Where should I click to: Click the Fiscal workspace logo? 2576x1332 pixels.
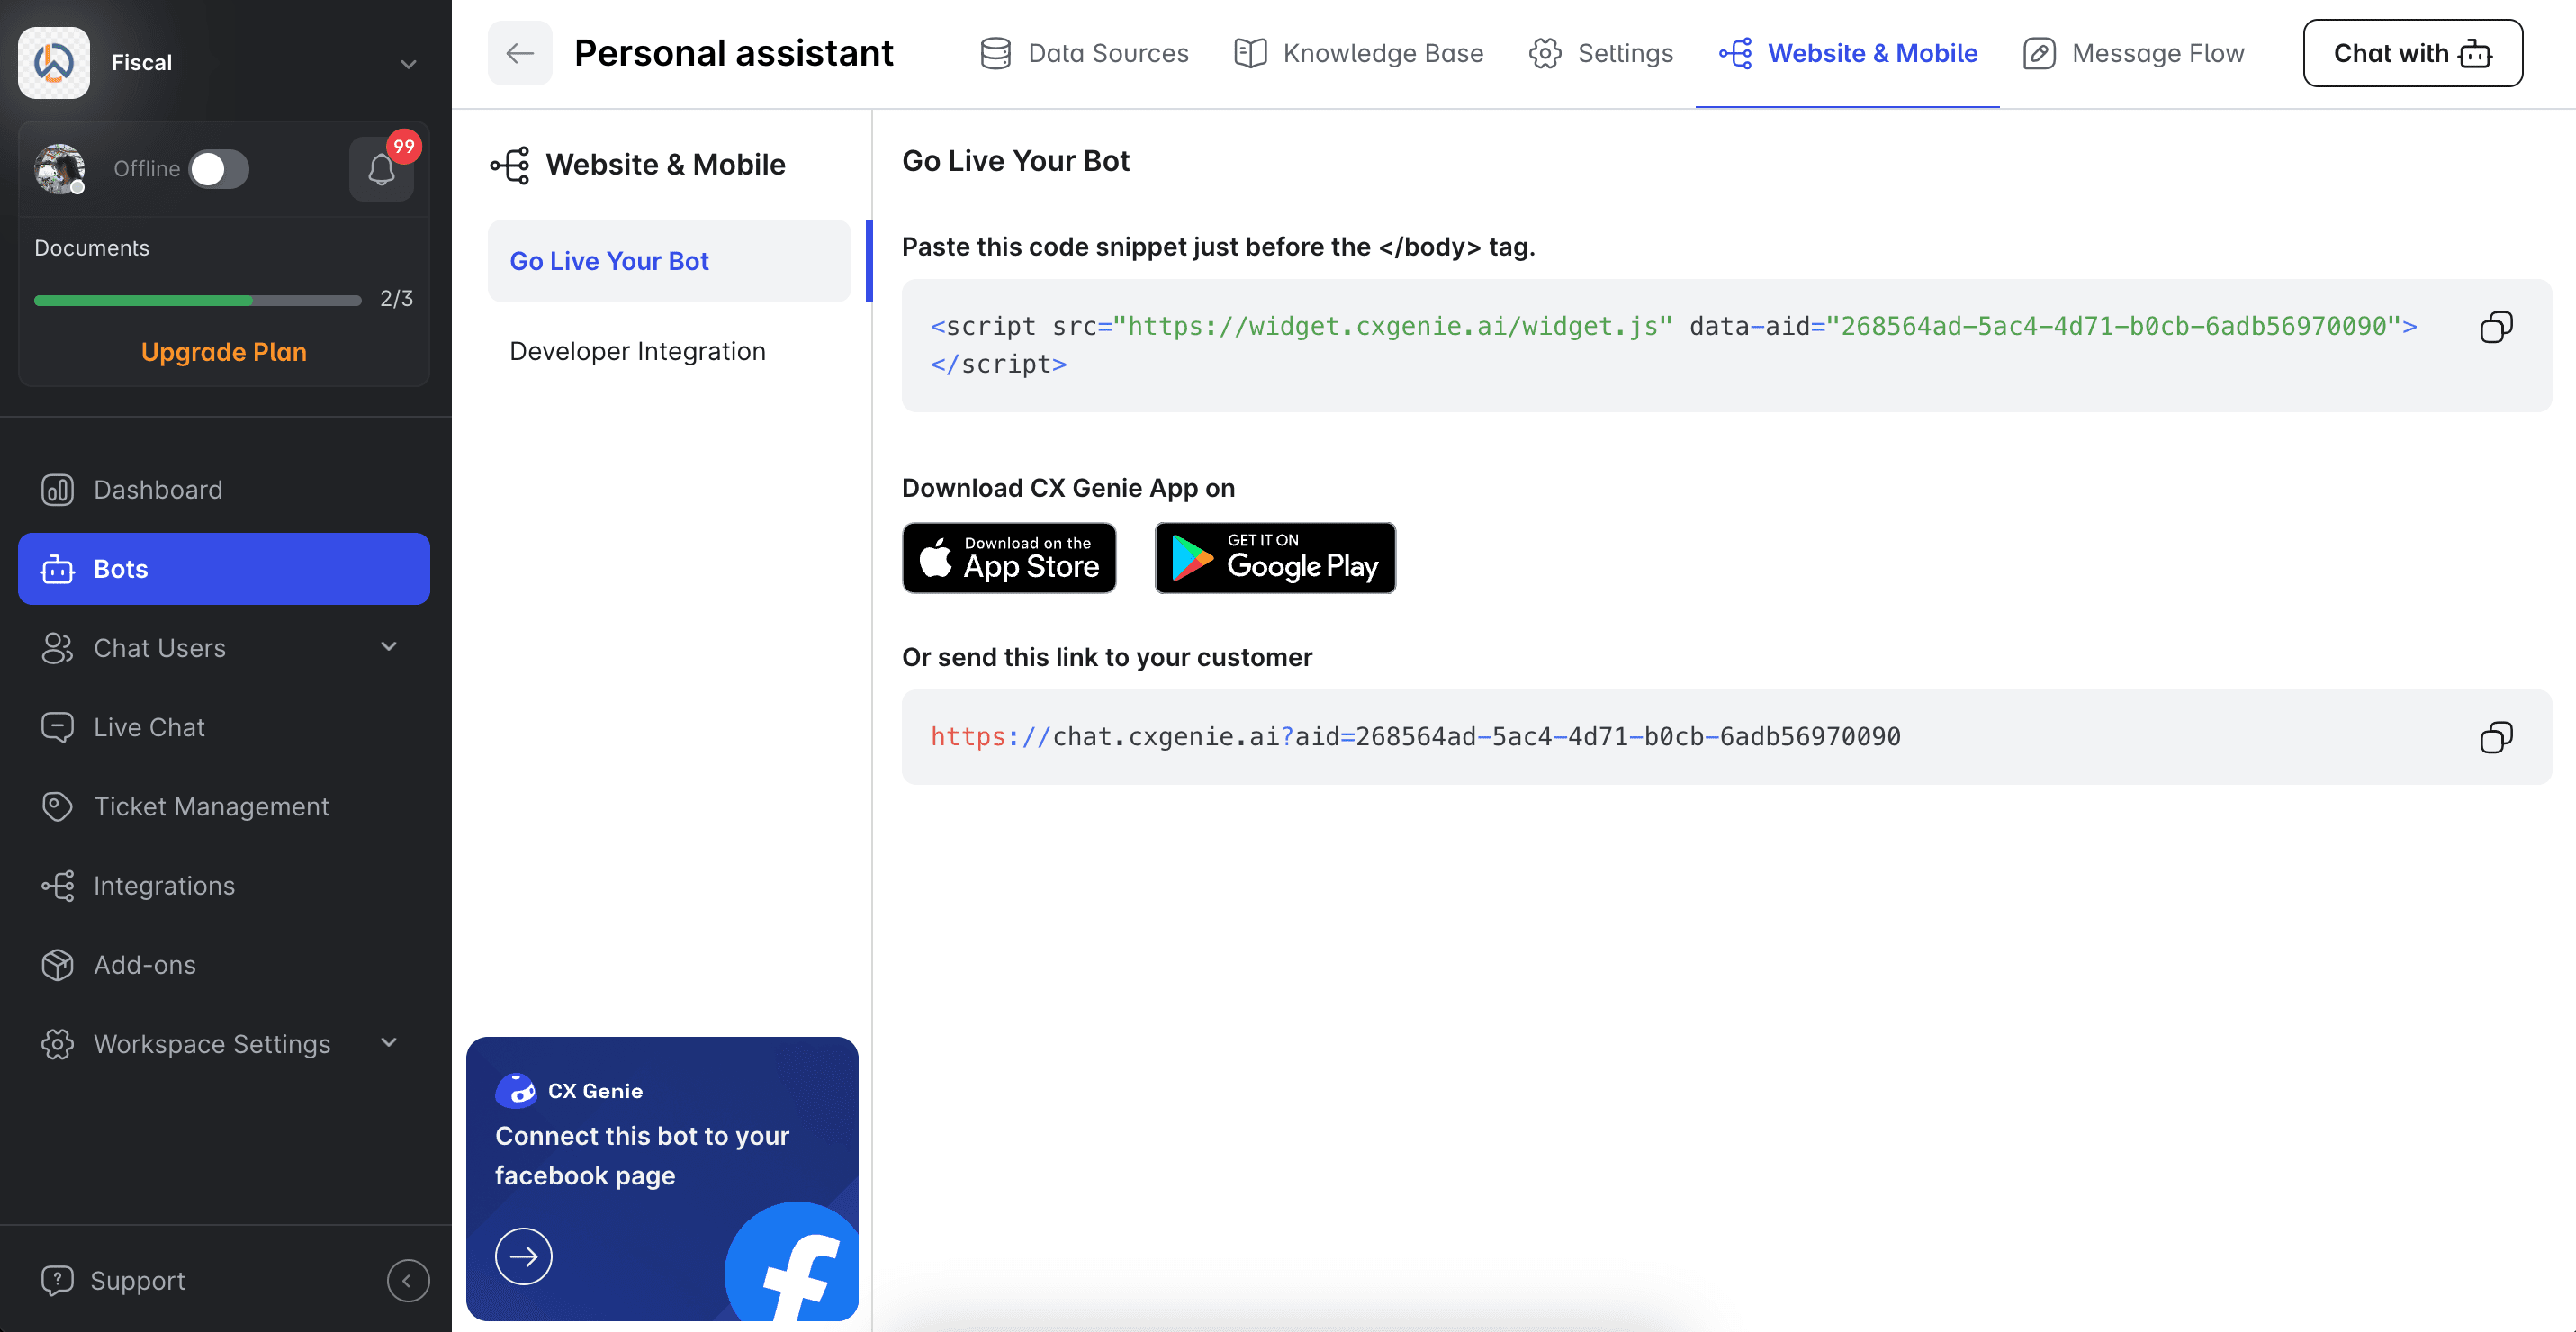click(x=54, y=62)
